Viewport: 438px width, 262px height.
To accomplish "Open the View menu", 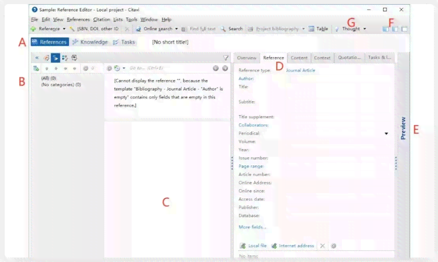I will 58,20.
